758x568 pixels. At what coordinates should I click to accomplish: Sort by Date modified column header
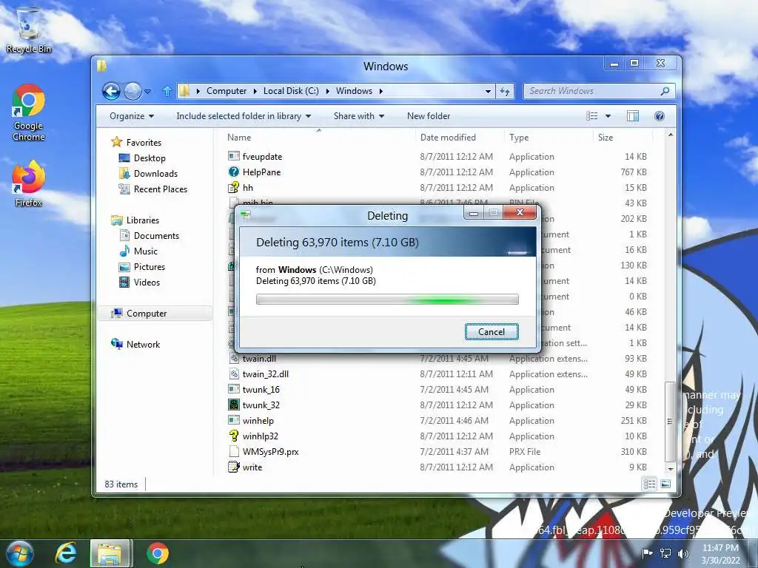(460, 137)
